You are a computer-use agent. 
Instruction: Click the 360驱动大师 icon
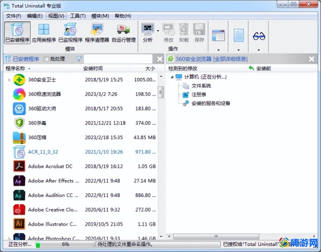tap(19, 108)
